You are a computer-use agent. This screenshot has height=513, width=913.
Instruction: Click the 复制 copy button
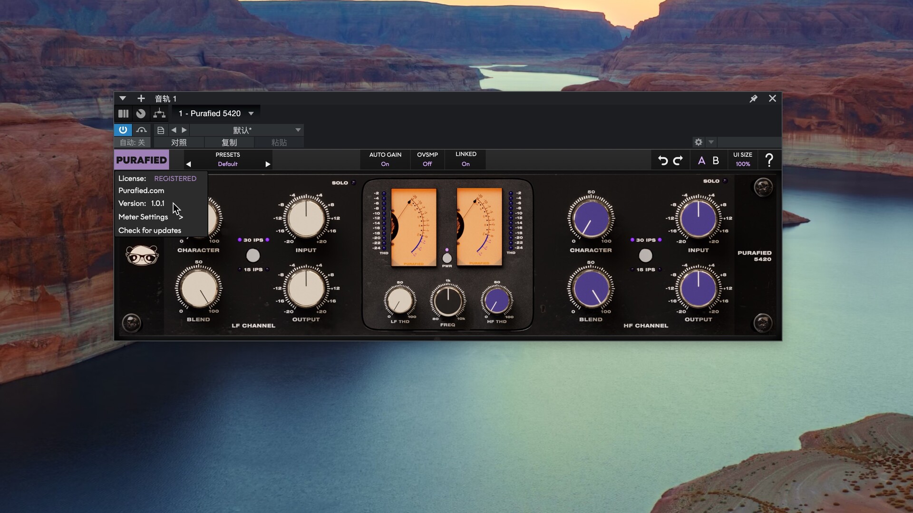(x=229, y=142)
